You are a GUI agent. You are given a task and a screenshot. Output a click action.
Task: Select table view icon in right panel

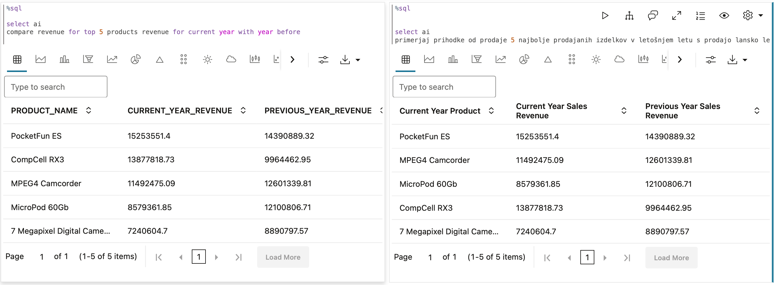click(x=406, y=59)
